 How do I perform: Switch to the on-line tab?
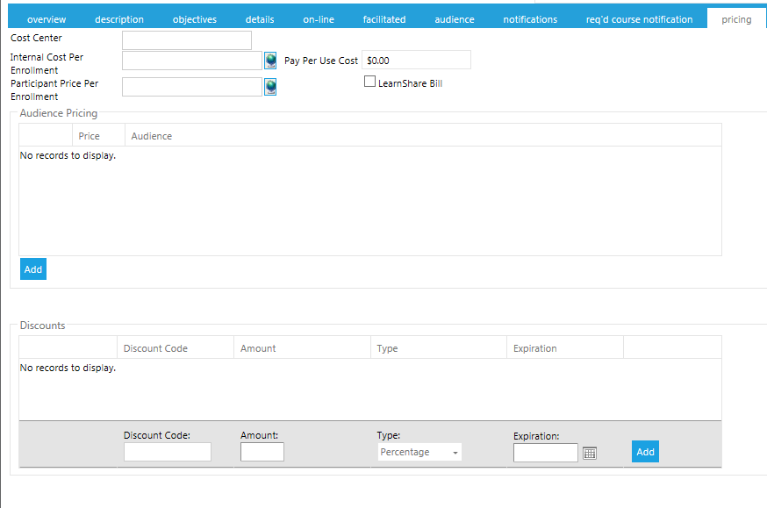pos(319,19)
